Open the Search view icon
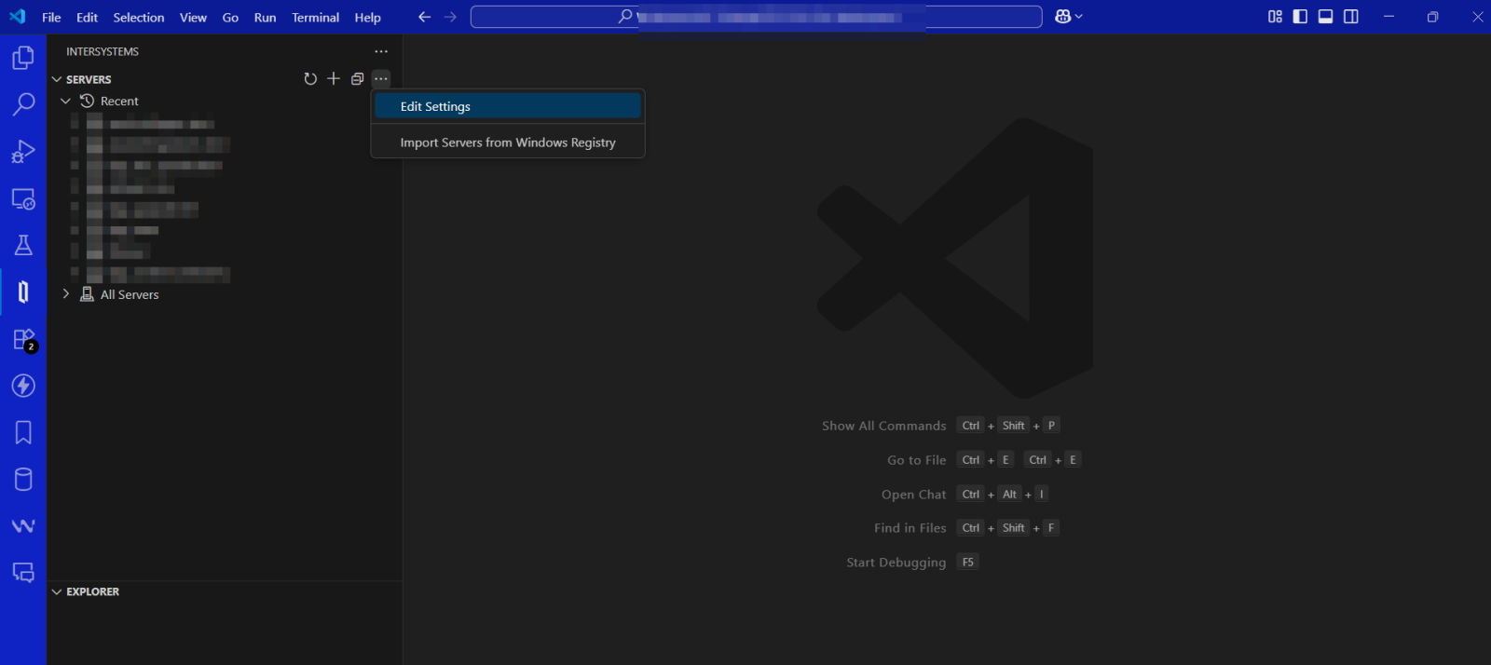 click(23, 104)
